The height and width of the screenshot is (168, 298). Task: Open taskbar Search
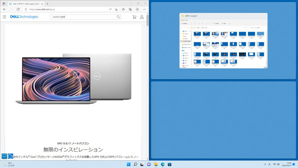pyautogui.click(x=135, y=164)
